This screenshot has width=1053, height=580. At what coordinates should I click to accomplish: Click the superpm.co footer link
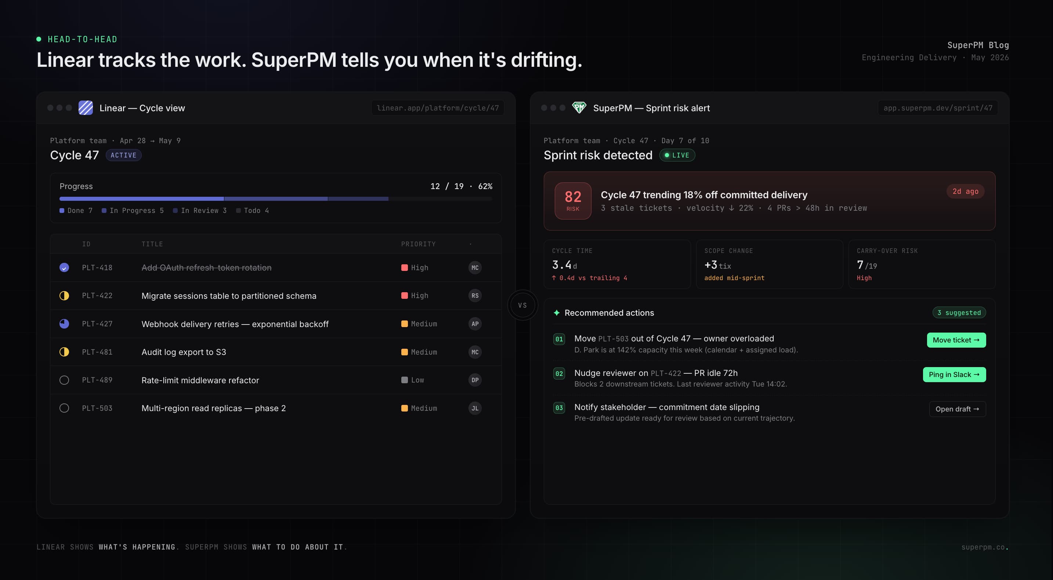coord(984,547)
